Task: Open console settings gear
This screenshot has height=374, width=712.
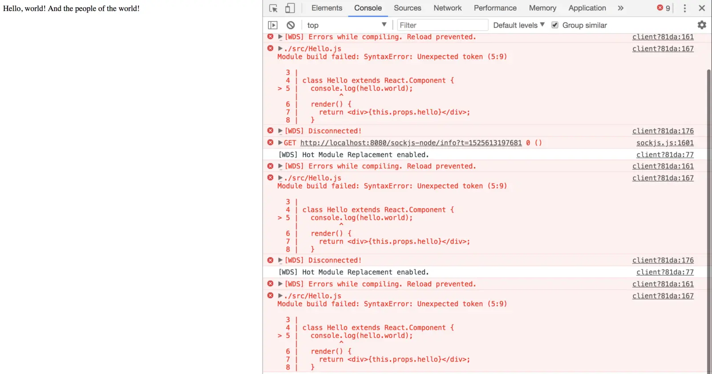Action: click(x=702, y=25)
